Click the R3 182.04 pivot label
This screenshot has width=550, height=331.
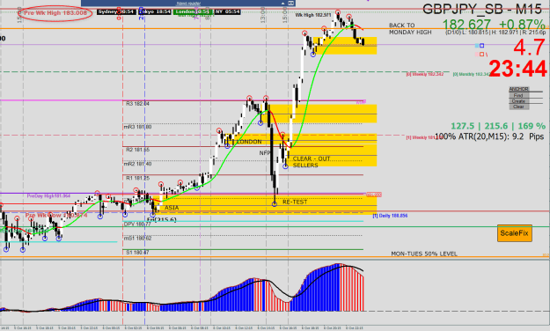[x=137, y=104]
